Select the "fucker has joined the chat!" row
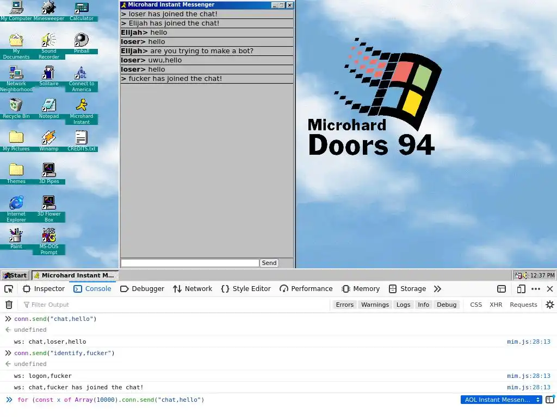557x417 pixels. click(x=207, y=79)
